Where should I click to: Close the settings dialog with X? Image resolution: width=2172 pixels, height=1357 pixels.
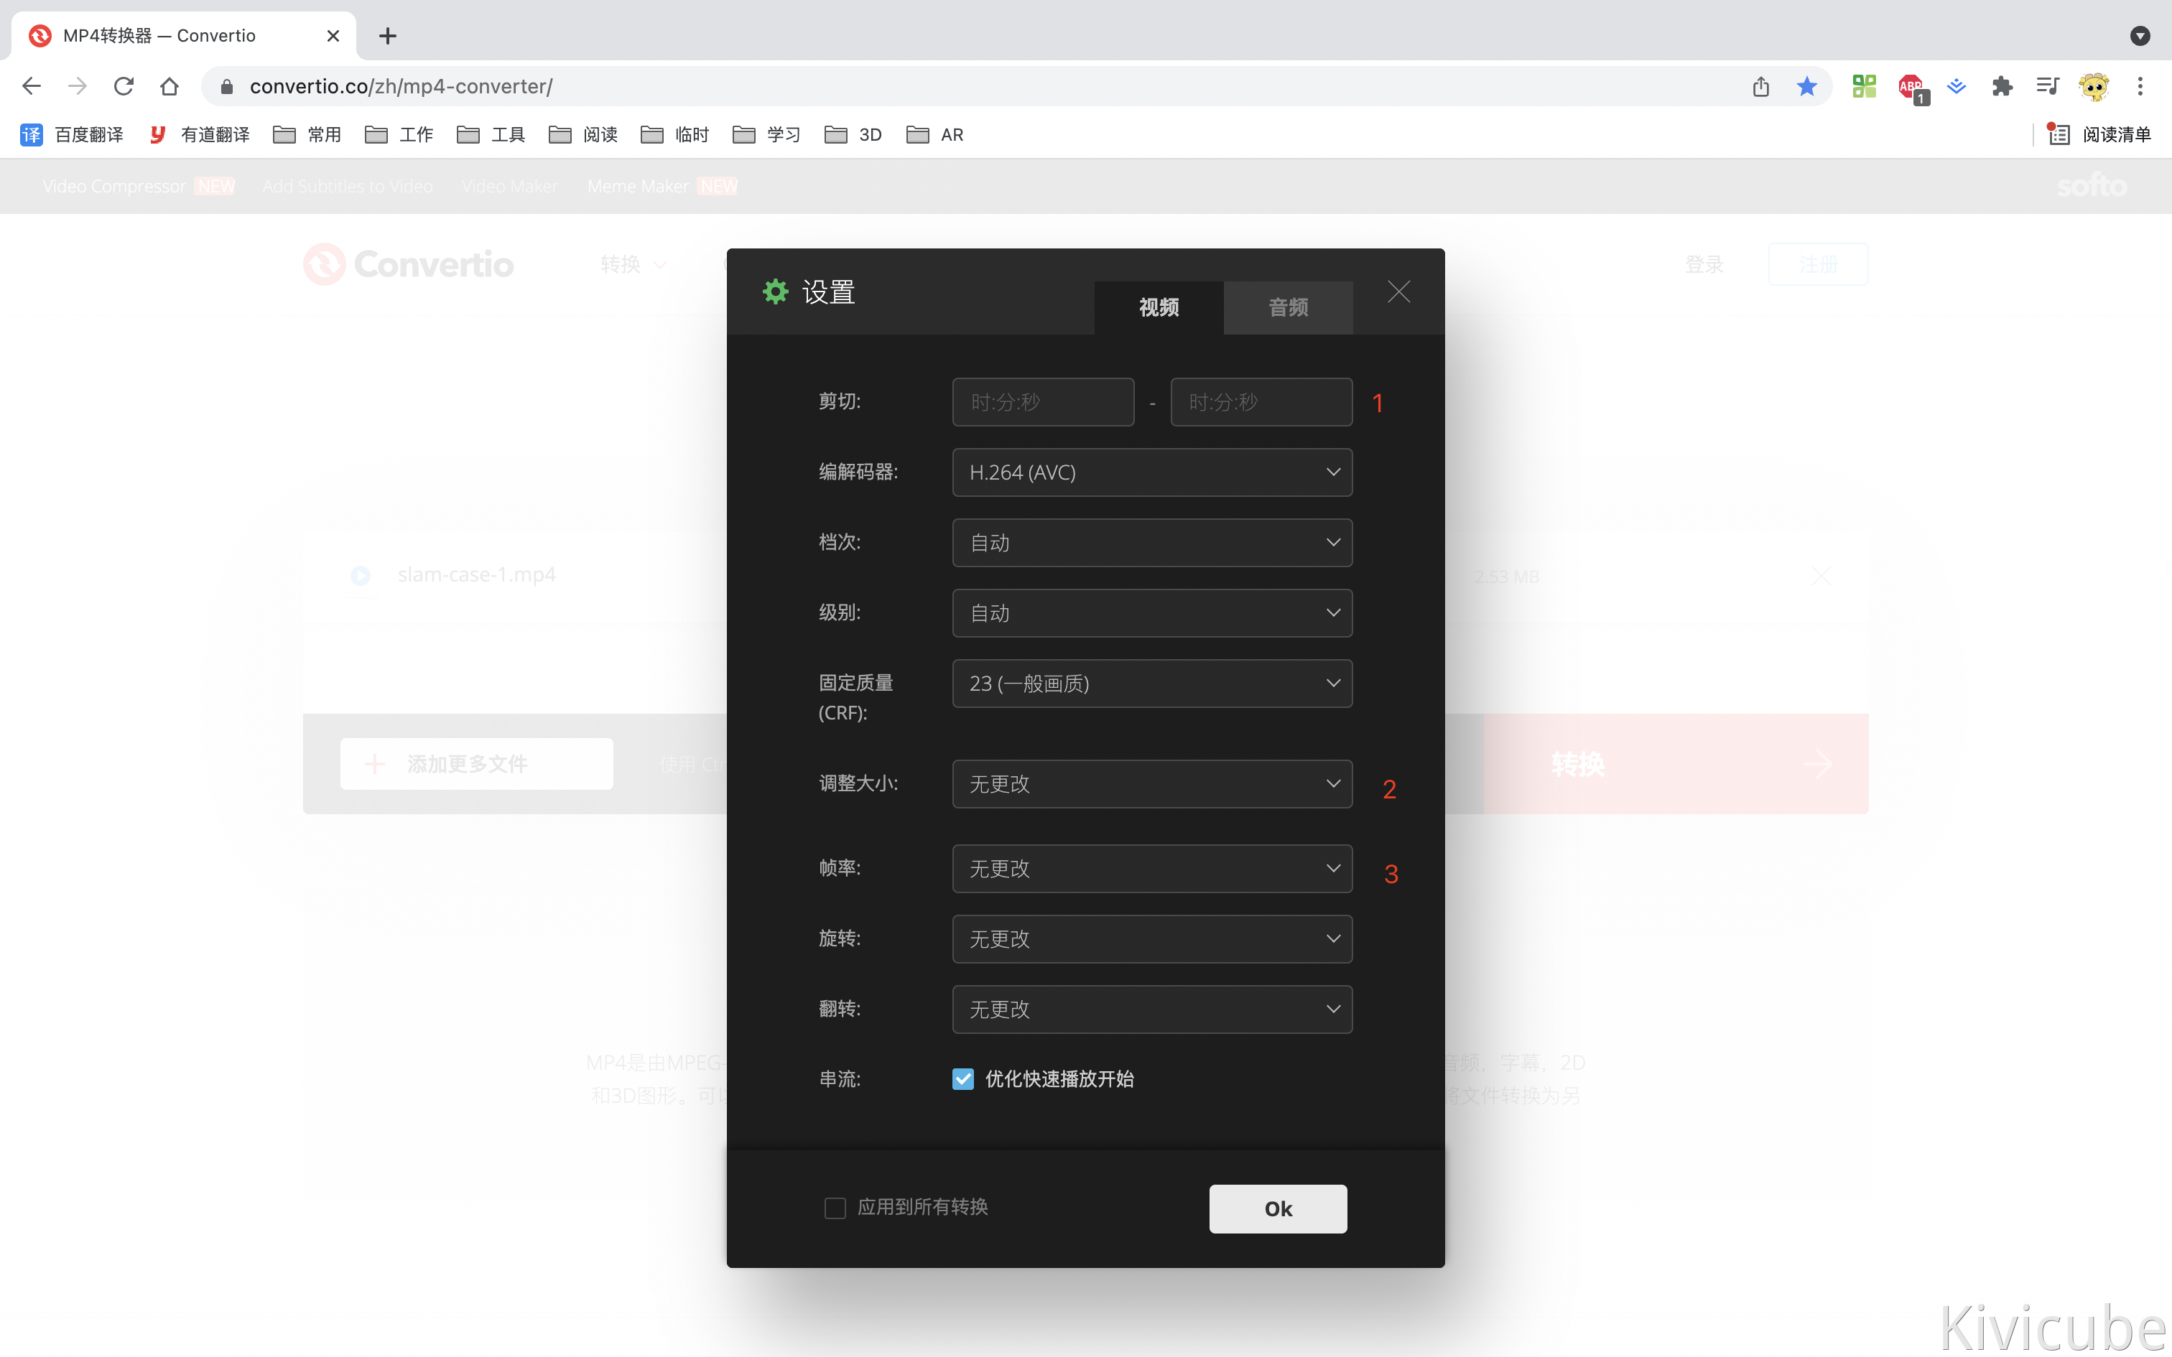[1398, 292]
